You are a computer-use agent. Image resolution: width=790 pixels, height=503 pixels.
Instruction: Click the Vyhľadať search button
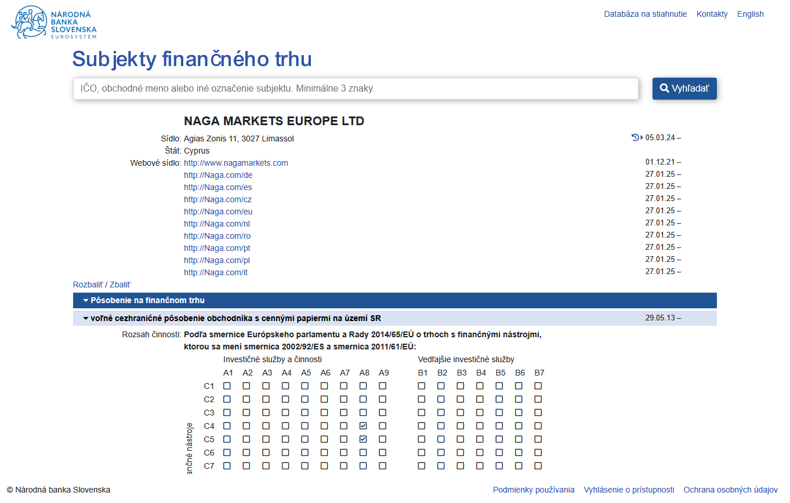(x=684, y=89)
